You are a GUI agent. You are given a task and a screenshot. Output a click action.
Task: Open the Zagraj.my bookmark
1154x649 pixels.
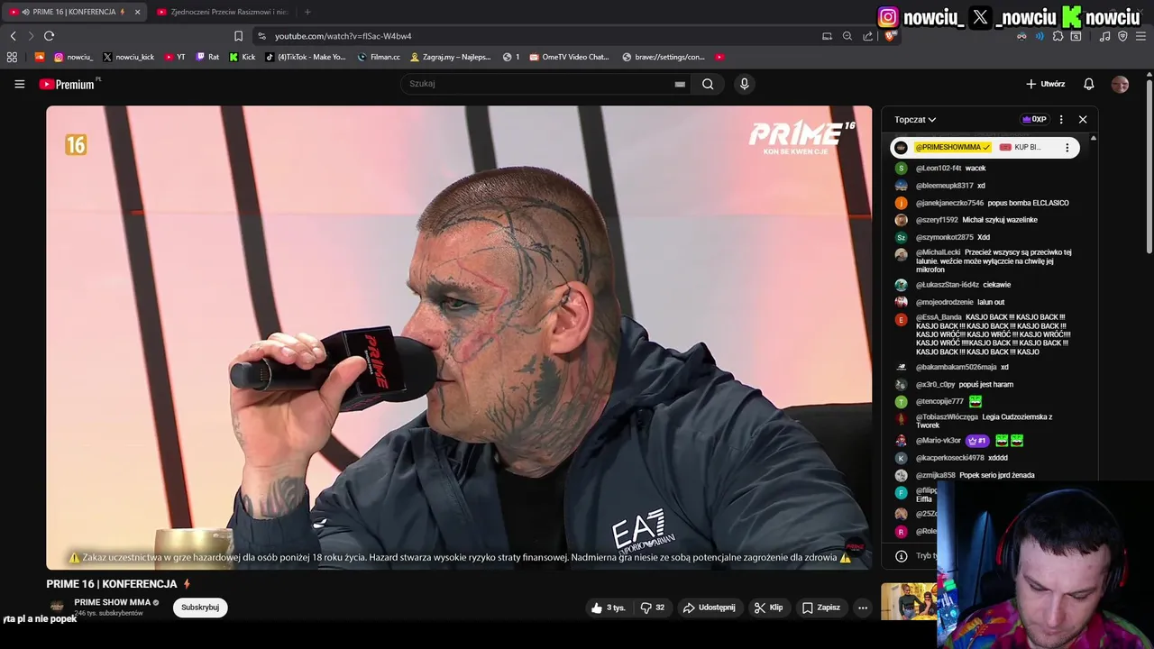(450, 57)
